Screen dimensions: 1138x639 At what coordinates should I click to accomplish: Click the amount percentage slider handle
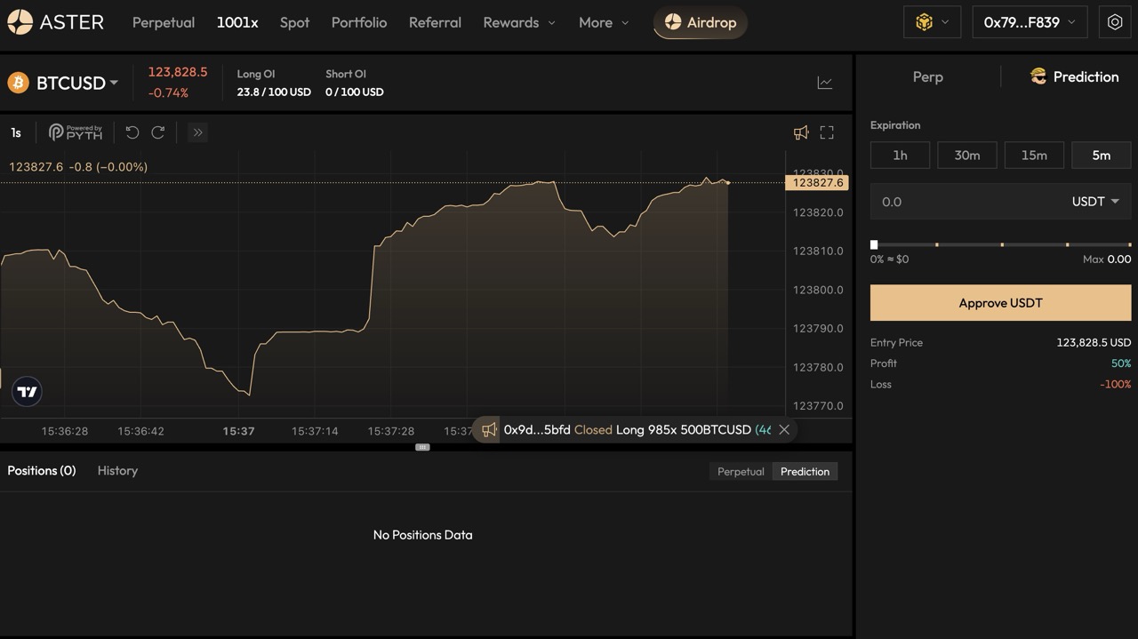(x=874, y=244)
